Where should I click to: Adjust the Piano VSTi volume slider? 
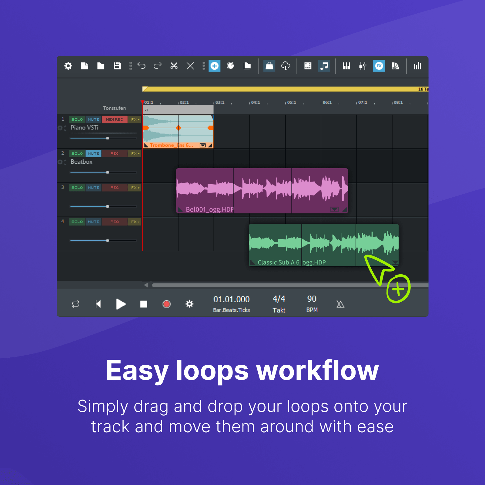pyautogui.click(x=108, y=138)
